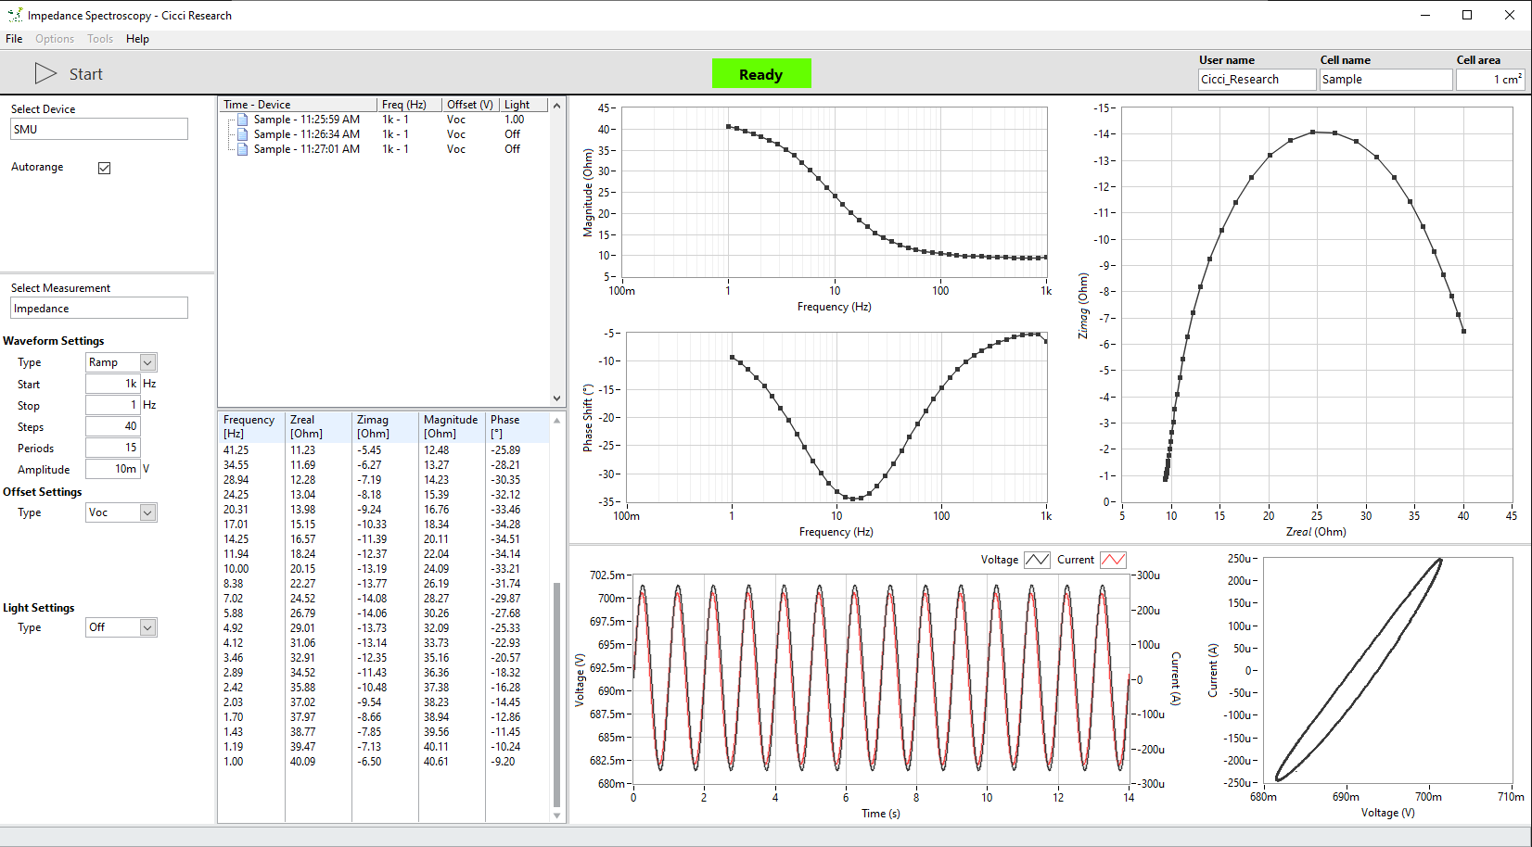Click the User name Cicci_Research field
The width and height of the screenshot is (1532, 847).
1257,80
